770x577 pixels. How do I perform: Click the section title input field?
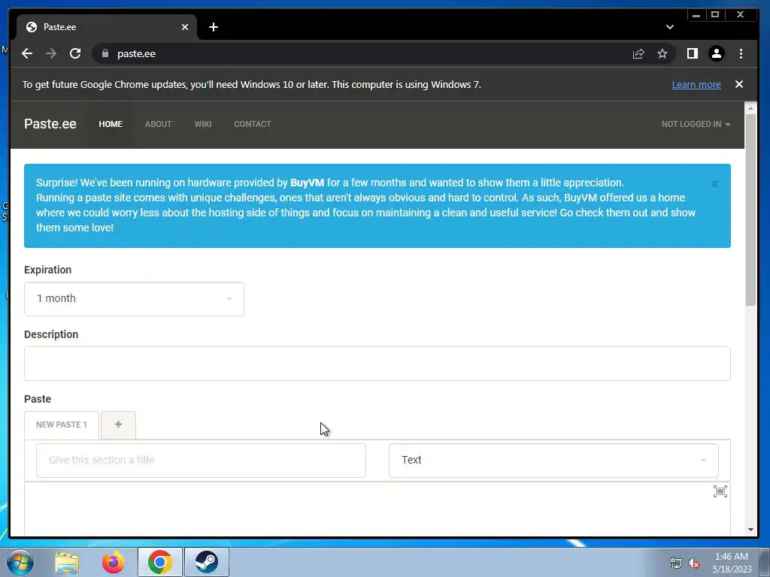(x=201, y=461)
